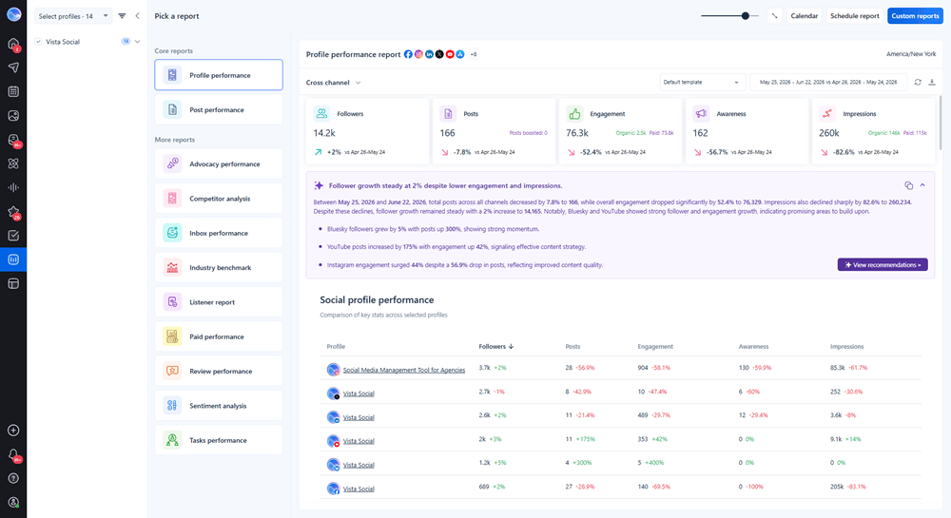Open the Review performance report
Screen dimensions: 951x518
[x=219, y=372]
